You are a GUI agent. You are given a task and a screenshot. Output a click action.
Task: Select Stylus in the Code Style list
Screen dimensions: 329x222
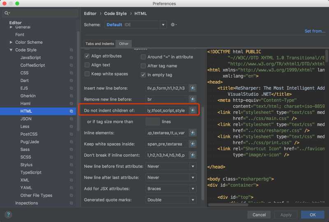click(26, 165)
